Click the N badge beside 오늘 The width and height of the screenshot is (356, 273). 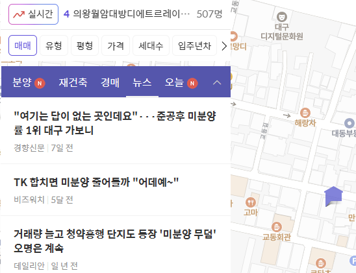(x=192, y=84)
